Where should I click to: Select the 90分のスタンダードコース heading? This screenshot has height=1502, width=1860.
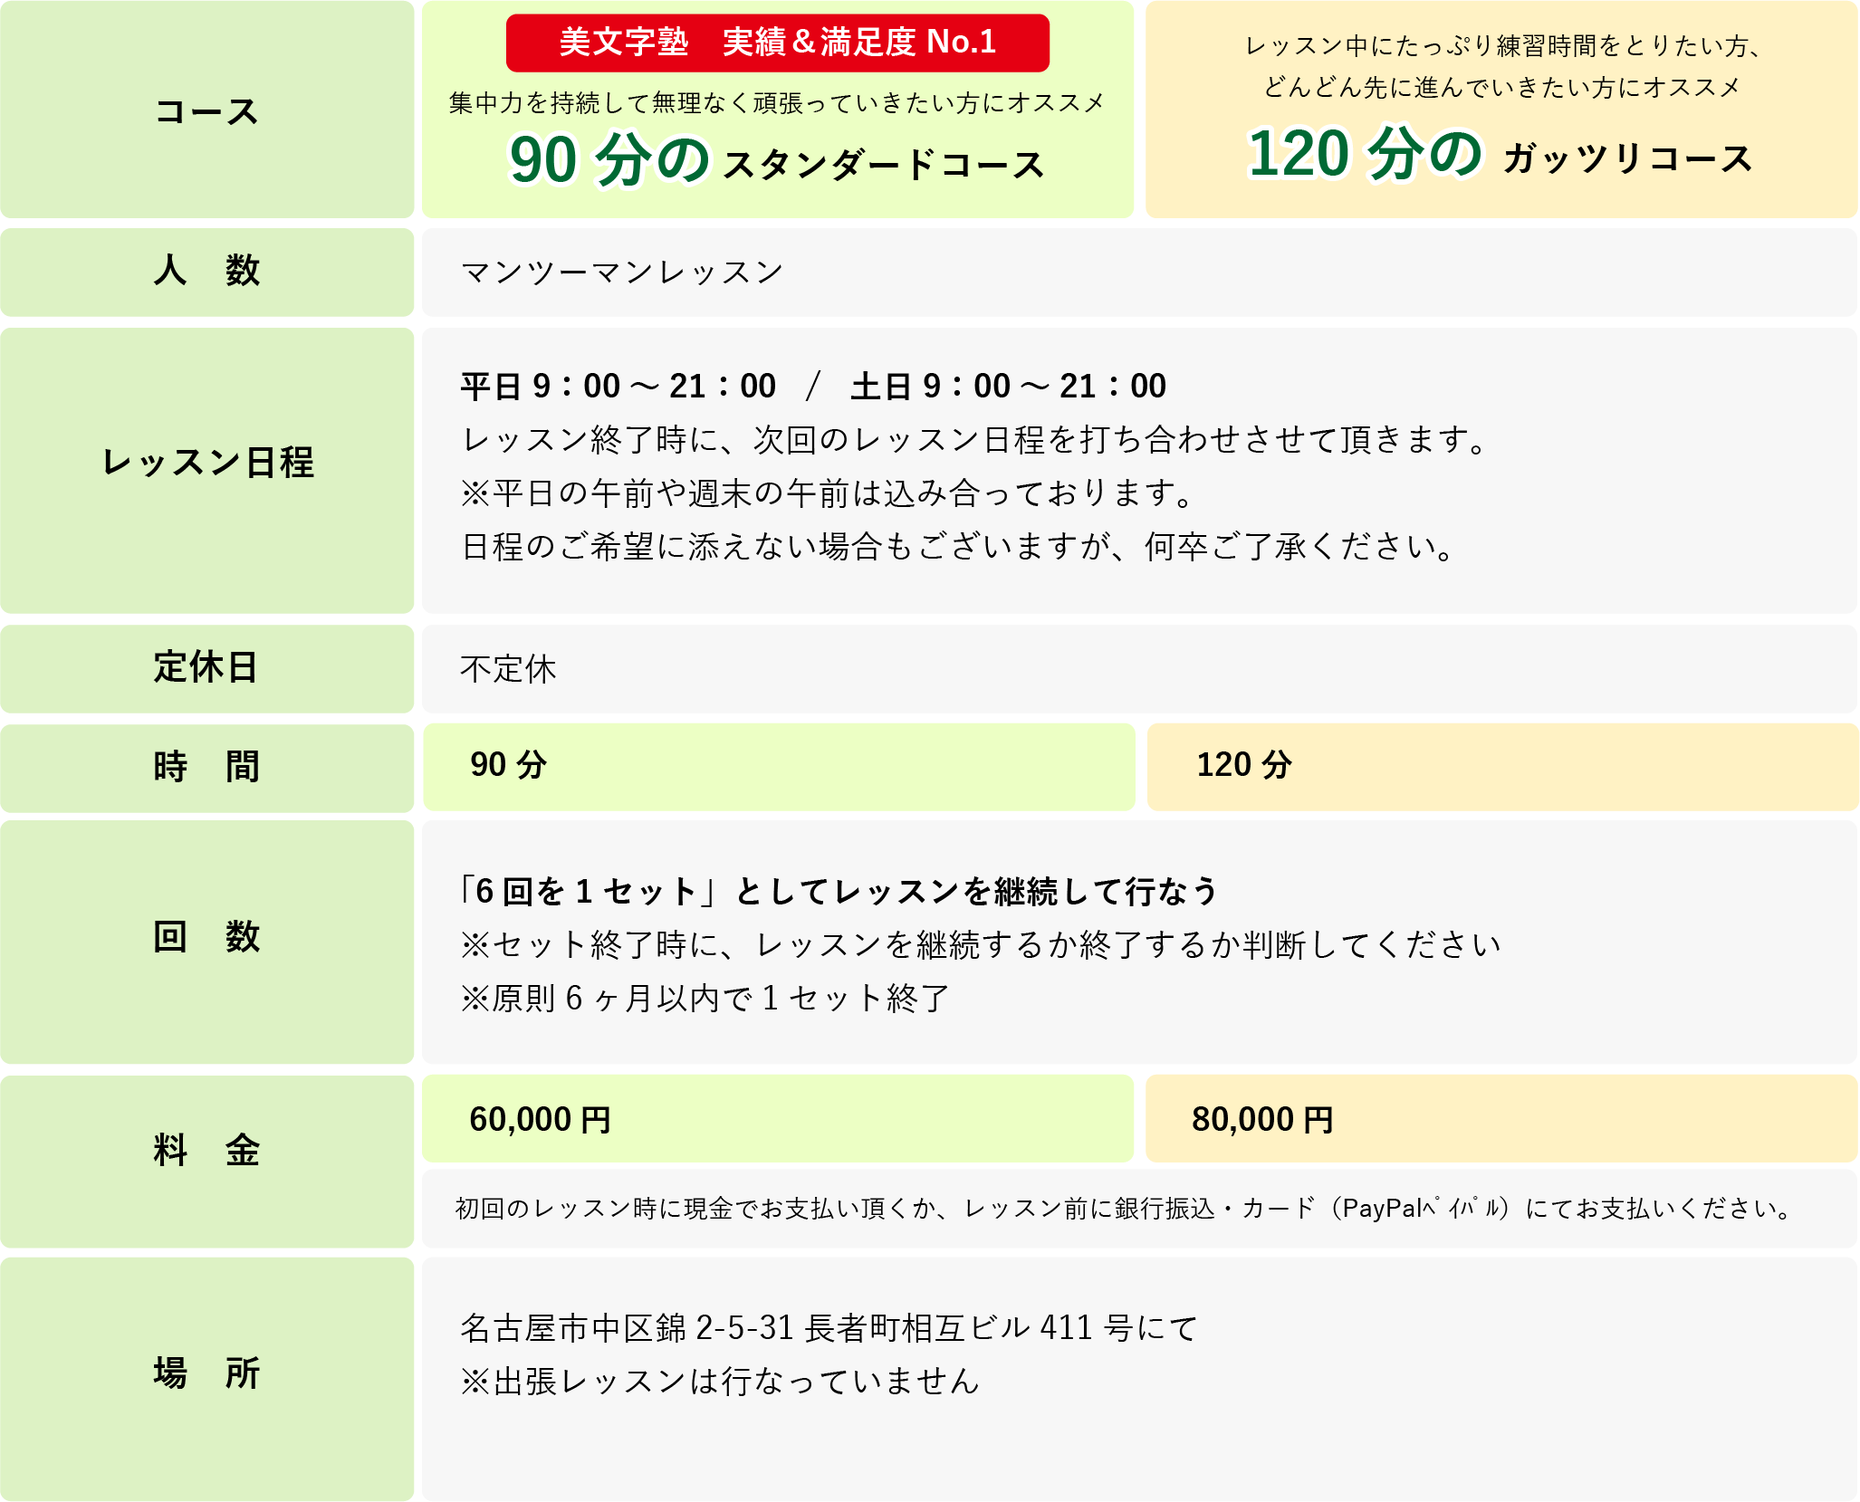point(777,161)
